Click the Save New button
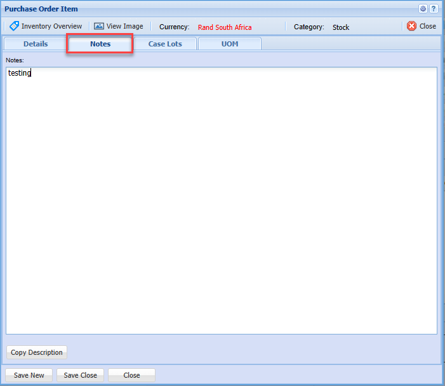Screen dimensions: 445x386 point(29,375)
